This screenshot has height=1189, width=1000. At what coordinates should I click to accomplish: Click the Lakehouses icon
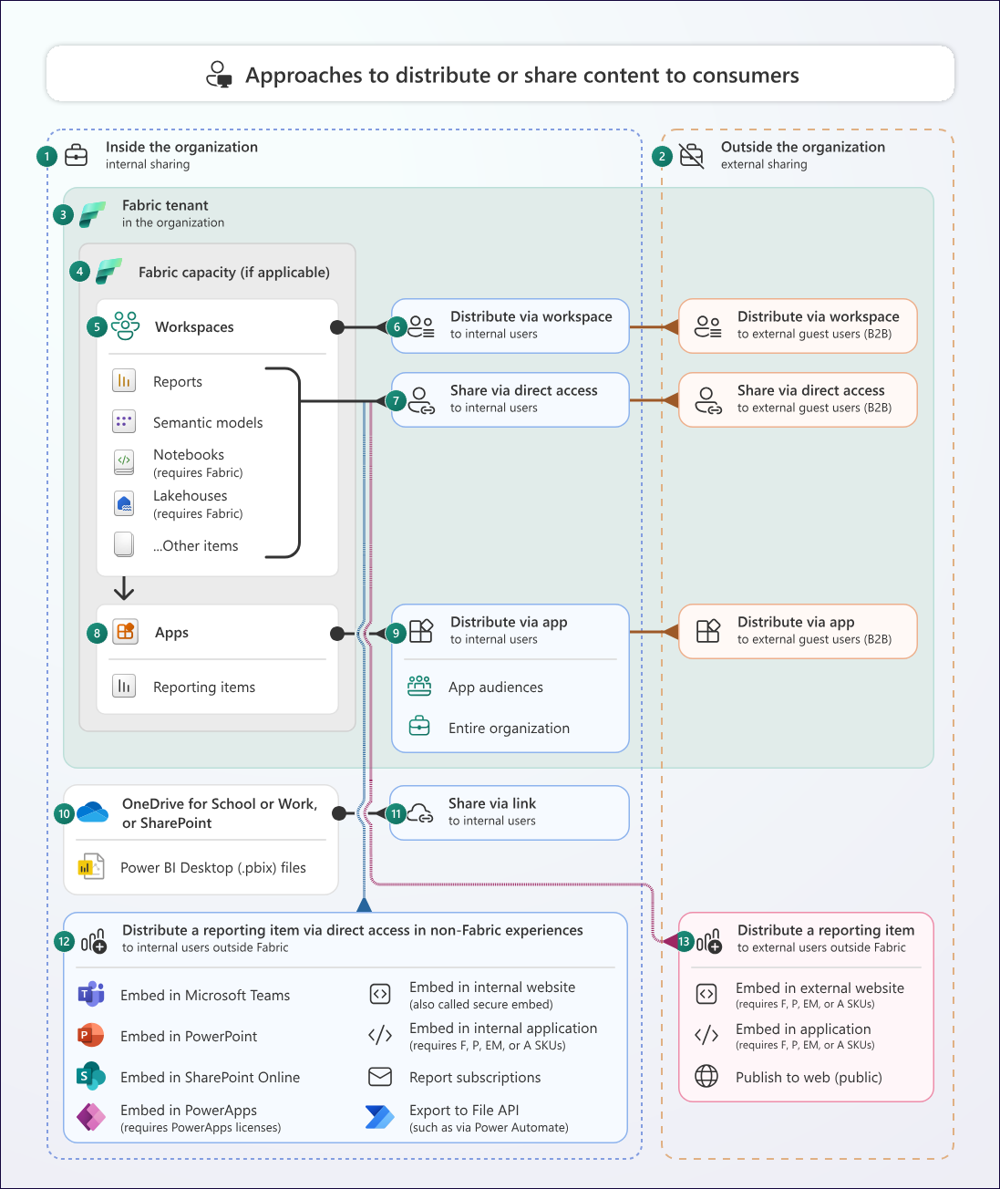tap(124, 502)
